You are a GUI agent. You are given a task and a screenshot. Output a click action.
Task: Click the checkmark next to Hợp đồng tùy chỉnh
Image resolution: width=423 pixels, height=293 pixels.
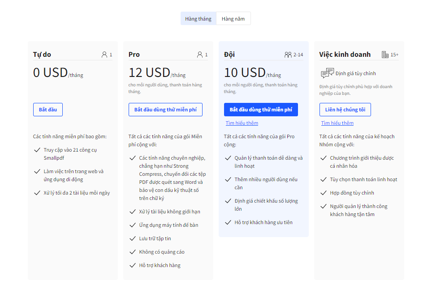click(323, 193)
